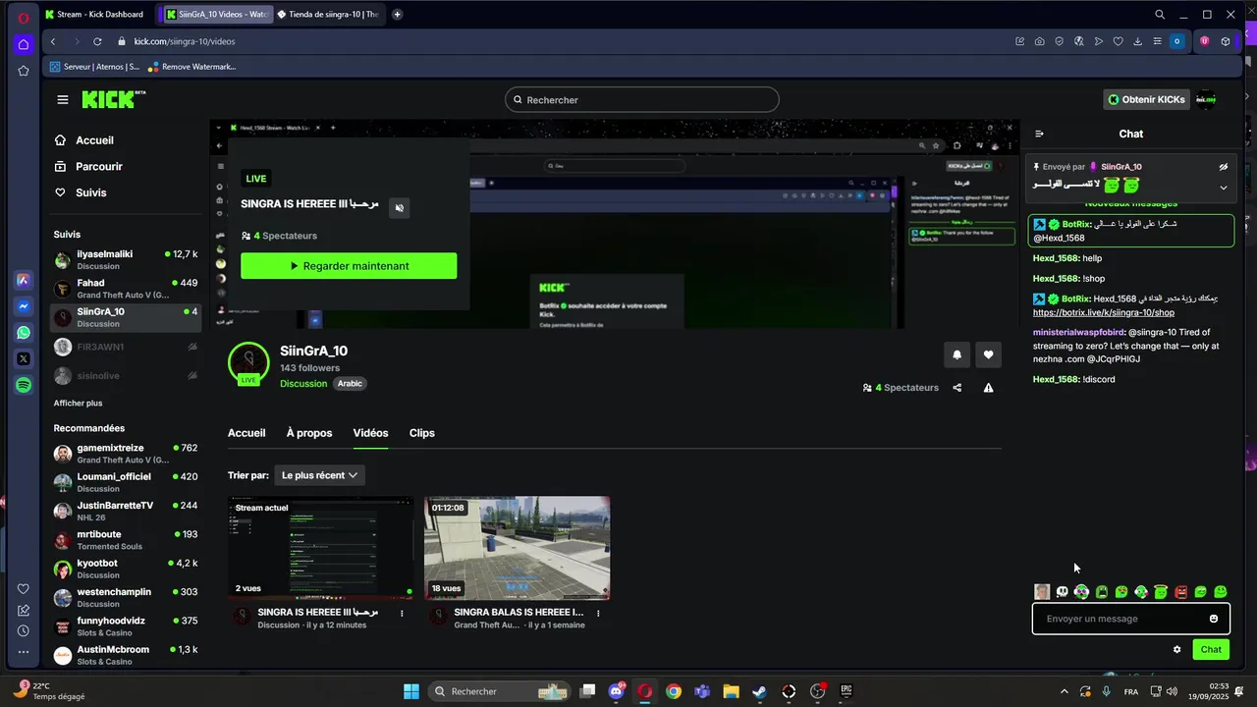Open Fahad followed channel
The width and height of the screenshot is (1257, 707).
click(126, 289)
